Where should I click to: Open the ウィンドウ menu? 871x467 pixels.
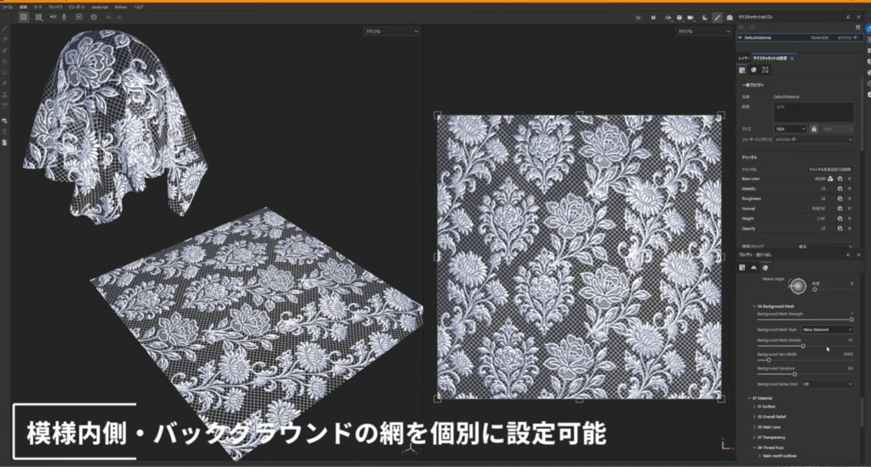point(55,7)
